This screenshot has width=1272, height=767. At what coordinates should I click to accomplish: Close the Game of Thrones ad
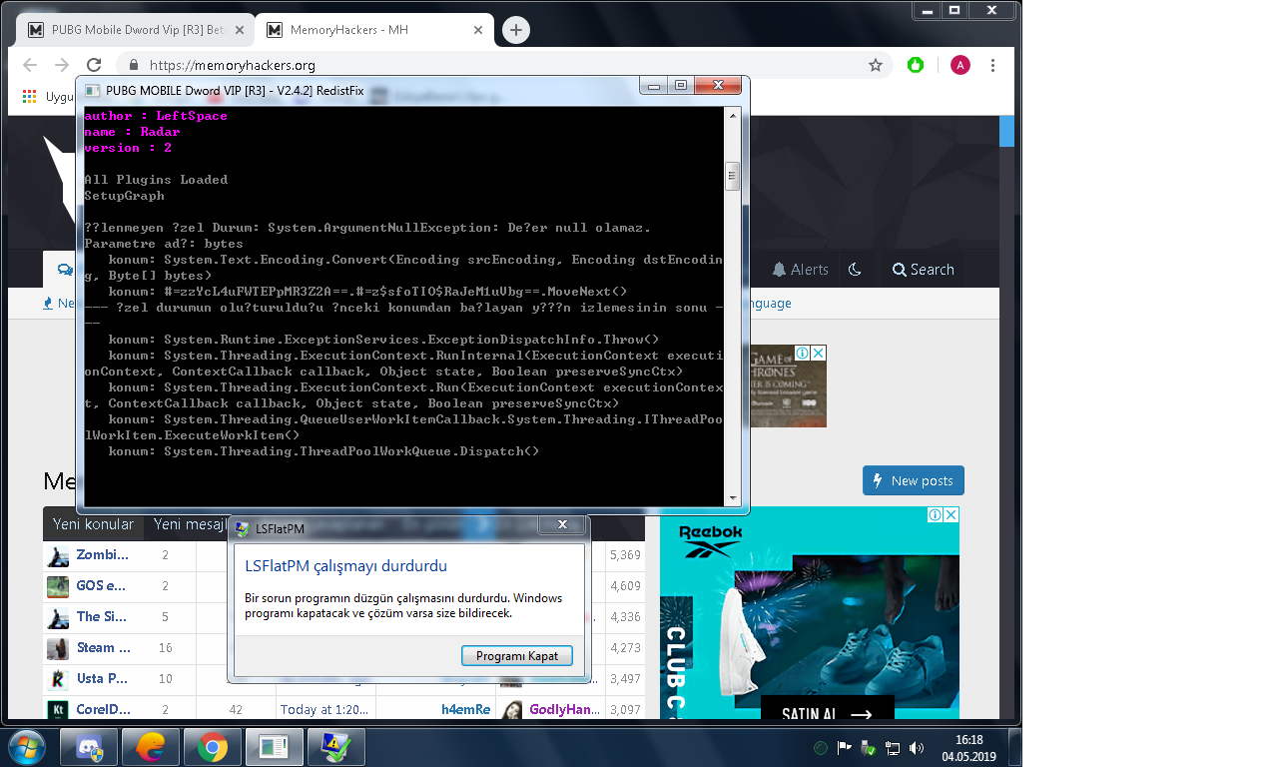pos(819,353)
